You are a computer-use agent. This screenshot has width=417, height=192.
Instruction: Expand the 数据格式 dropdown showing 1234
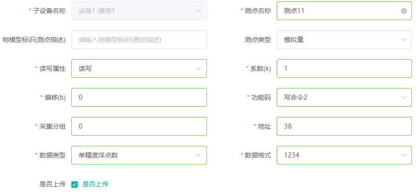(x=344, y=155)
